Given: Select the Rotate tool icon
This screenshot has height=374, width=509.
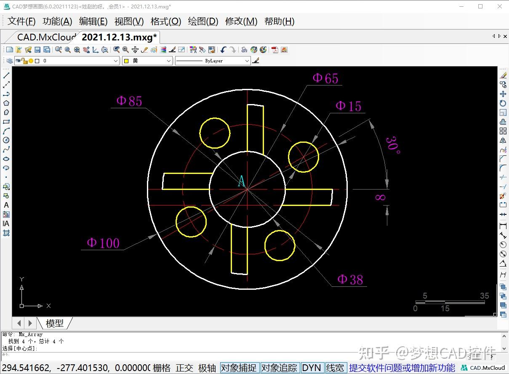Looking at the screenshot, I should [x=503, y=103].
